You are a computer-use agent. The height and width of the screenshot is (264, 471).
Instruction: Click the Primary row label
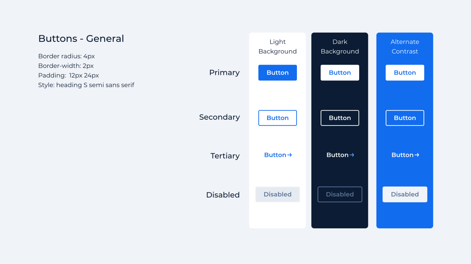(x=224, y=73)
